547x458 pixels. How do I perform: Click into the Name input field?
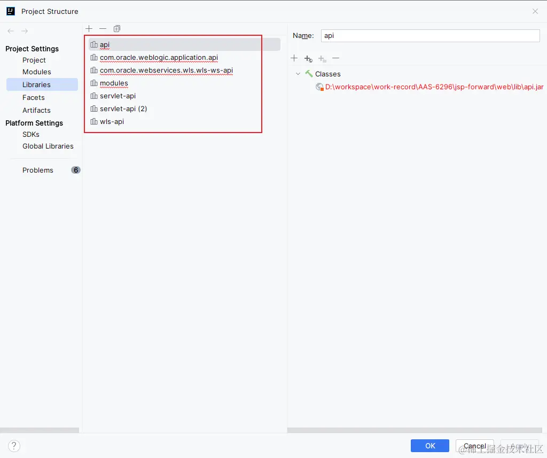[x=430, y=36]
